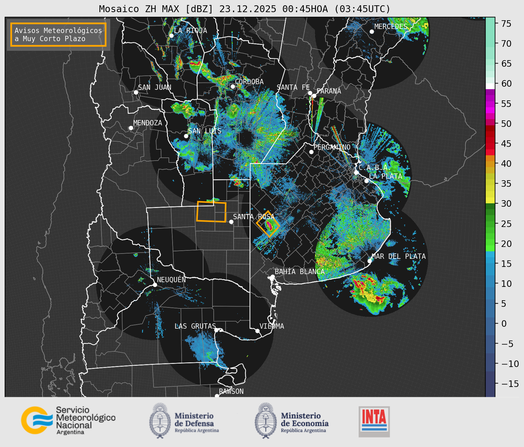Click the NEUQUÉN city marker dot

[x=155, y=285]
